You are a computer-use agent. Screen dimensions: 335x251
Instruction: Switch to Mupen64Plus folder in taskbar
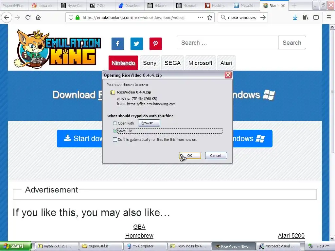[101, 246]
